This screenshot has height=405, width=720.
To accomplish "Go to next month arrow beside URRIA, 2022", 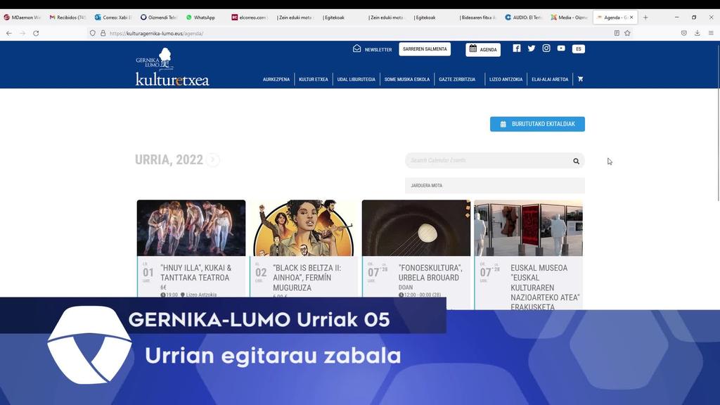I will point(212,160).
